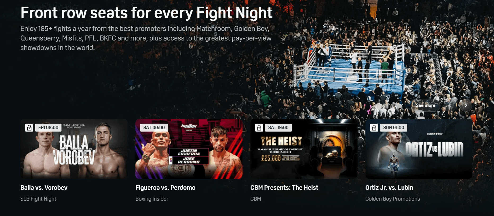
Task: Click the SAT 19:00 time badge
Action: pos(278,128)
